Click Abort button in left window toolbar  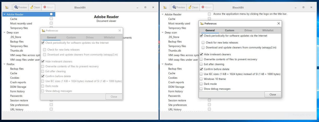point(48,7)
